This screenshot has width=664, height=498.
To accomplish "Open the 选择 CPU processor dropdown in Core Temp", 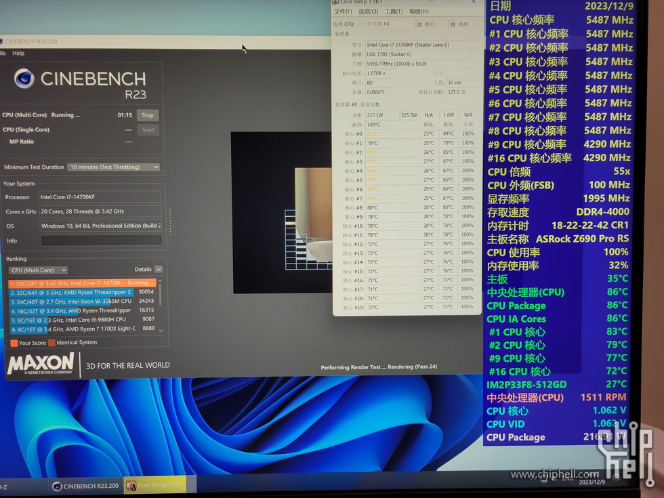I will [389, 24].
